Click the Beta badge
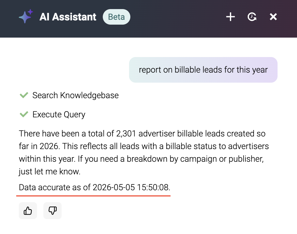The width and height of the screenshot is (297, 234). tap(116, 17)
